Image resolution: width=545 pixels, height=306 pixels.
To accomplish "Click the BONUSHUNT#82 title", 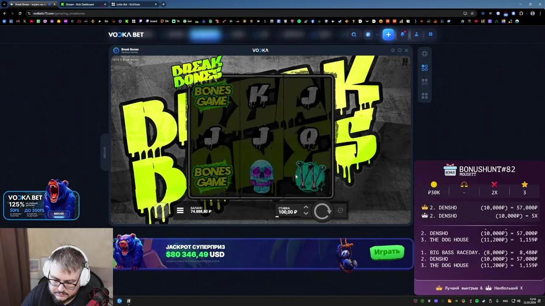I will (487, 169).
